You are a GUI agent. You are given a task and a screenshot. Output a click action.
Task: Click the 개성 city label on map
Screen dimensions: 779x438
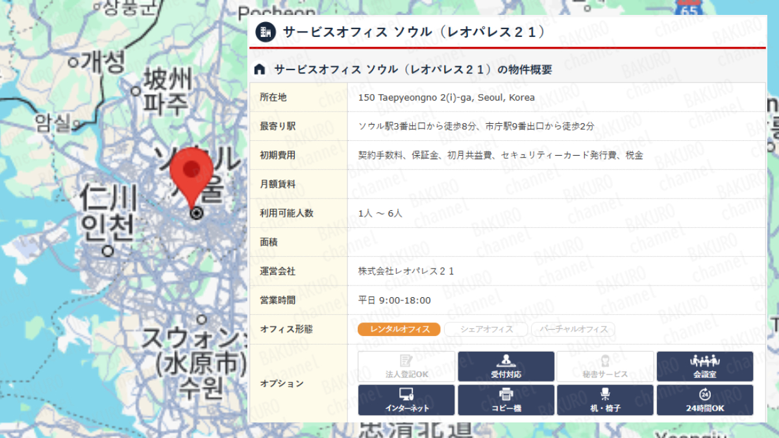click(x=103, y=62)
